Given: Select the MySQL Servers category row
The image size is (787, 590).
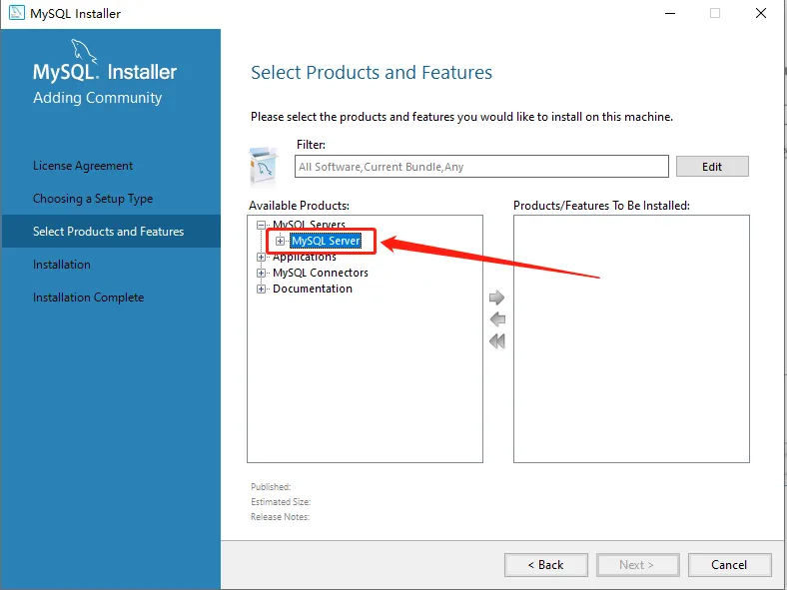Looking at the screenshot, I should click(x=309, y=225).
